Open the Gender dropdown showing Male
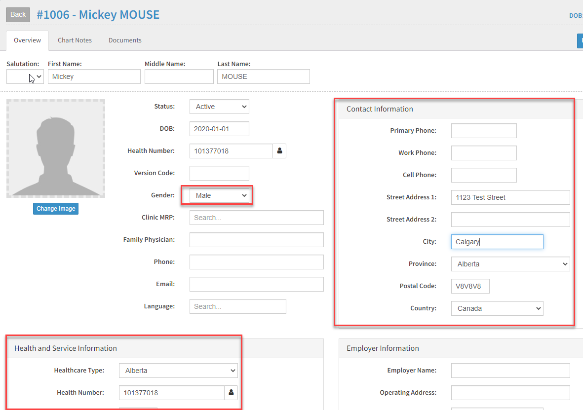Screen dimensions: 583x410 click(219, 195)
